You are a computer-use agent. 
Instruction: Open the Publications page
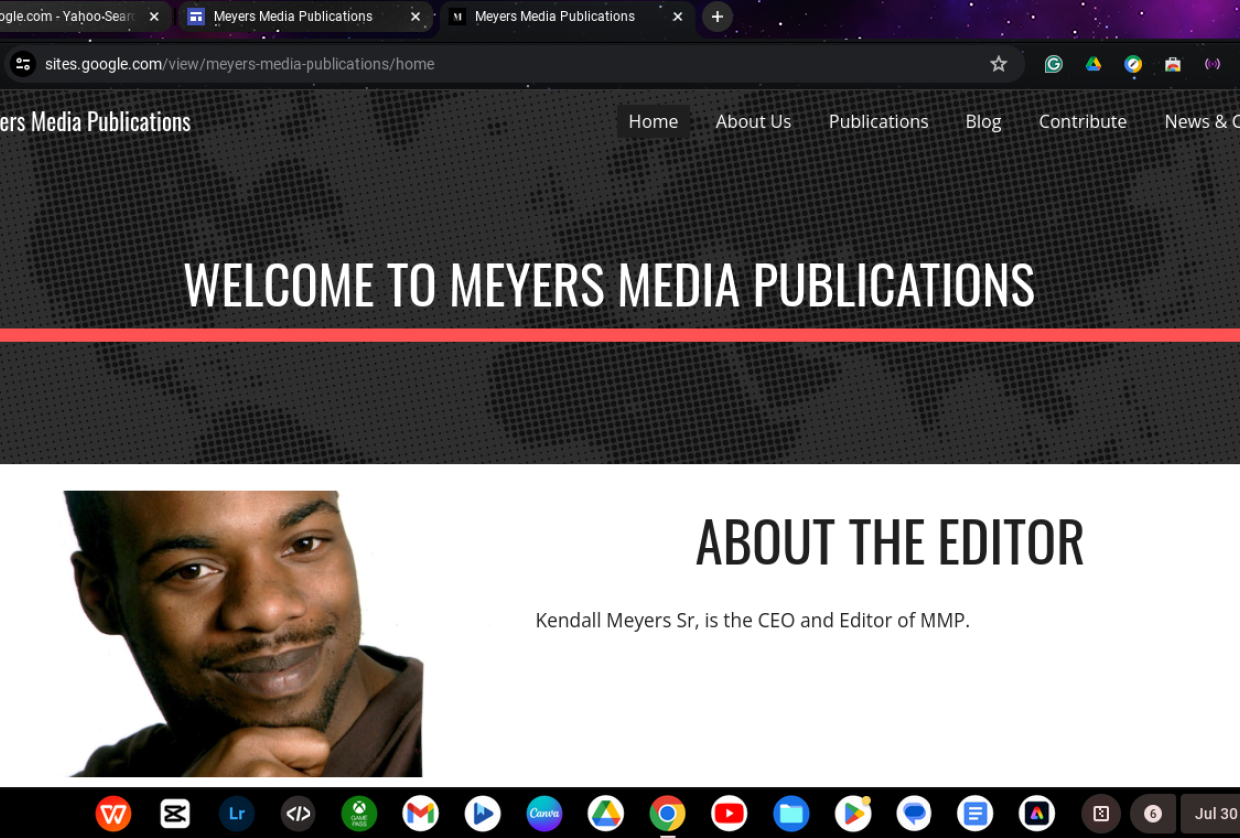pos(878,121)
